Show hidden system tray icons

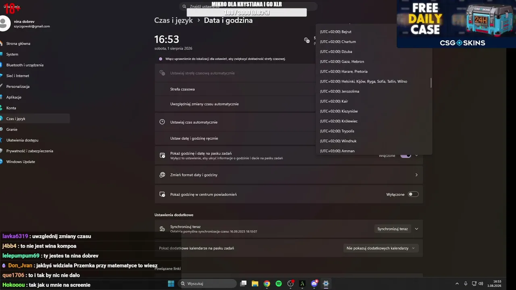point(457,284)
